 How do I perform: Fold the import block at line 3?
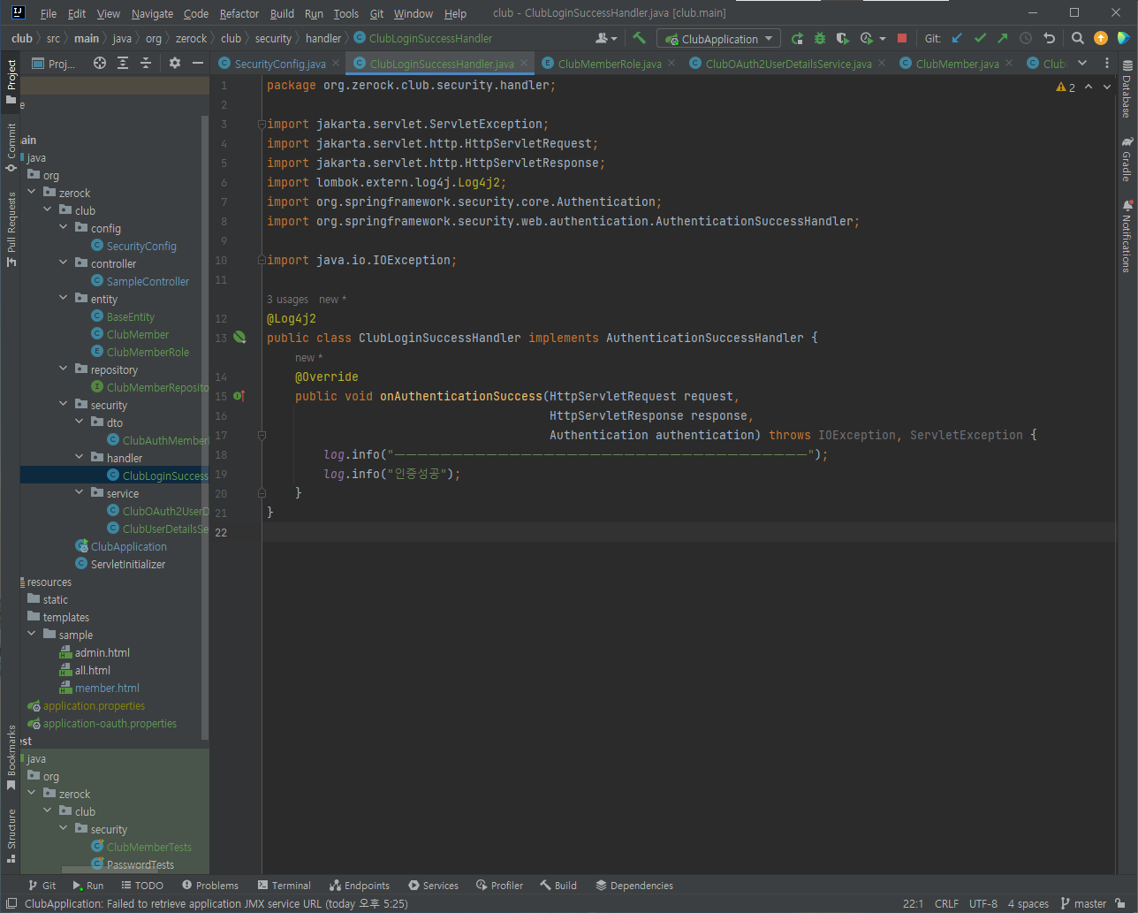pos(262,124)
